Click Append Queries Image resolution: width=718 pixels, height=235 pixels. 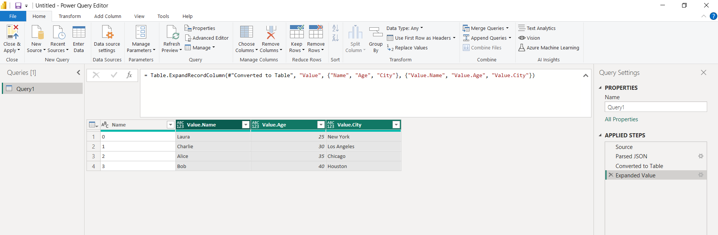point(487,38)
